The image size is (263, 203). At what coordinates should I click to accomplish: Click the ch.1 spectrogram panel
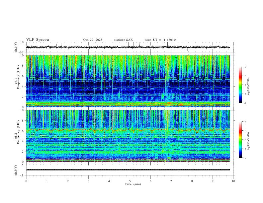click(128, 81)
